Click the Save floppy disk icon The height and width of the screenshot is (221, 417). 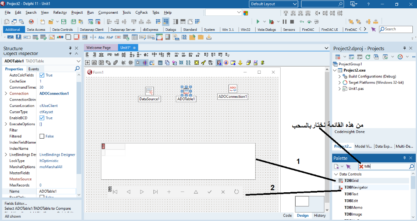(63, 22)
